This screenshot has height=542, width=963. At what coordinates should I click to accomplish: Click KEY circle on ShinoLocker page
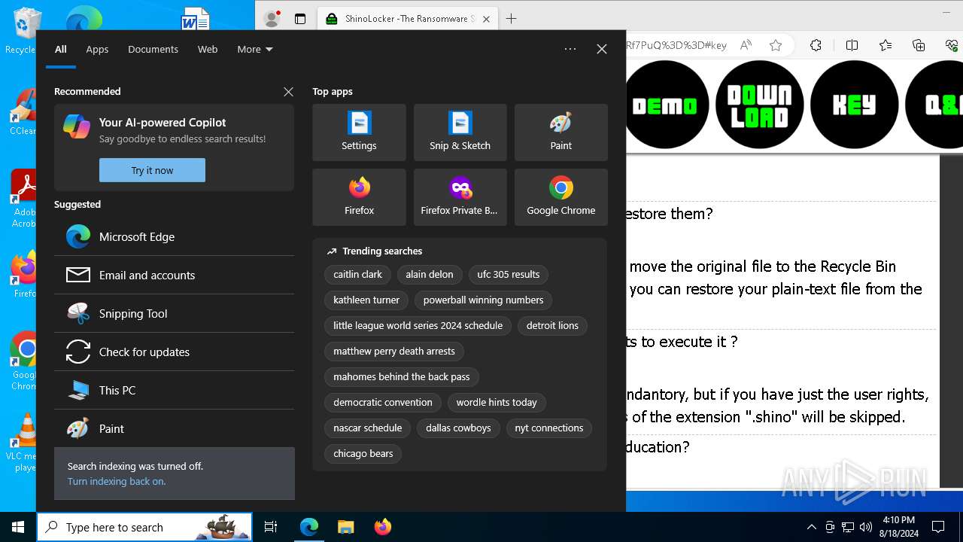click(x=854, y=105)
